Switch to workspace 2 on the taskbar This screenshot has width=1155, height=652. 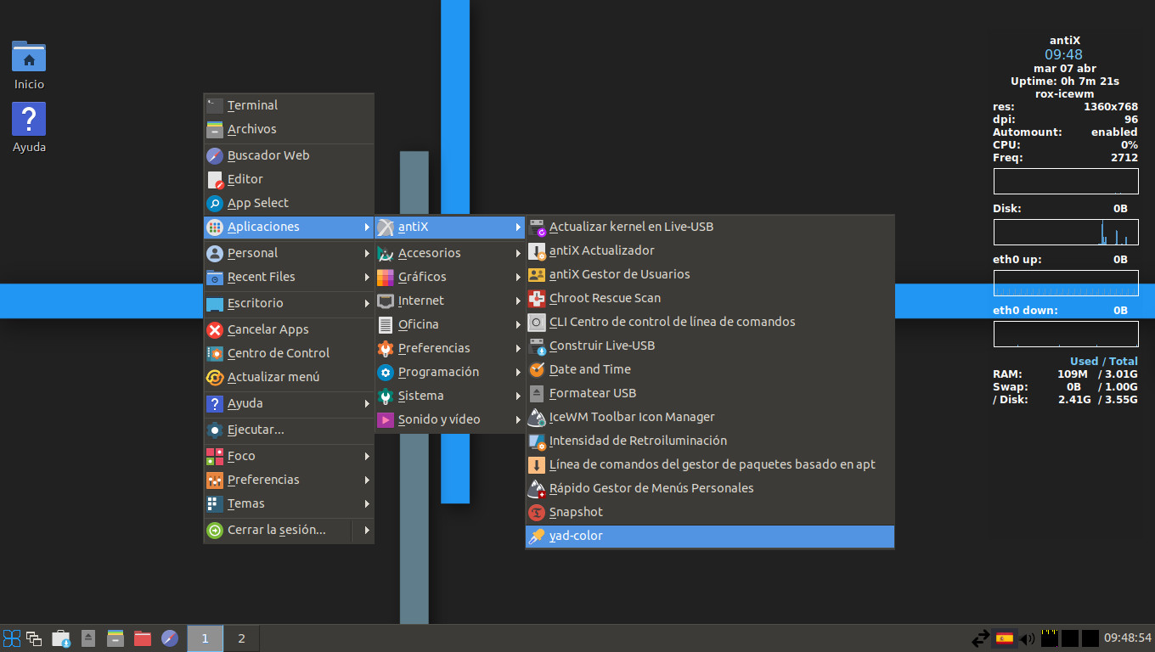coord(241,638)
